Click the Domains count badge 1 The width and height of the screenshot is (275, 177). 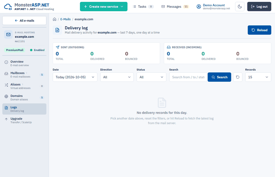tap(42, 97)
